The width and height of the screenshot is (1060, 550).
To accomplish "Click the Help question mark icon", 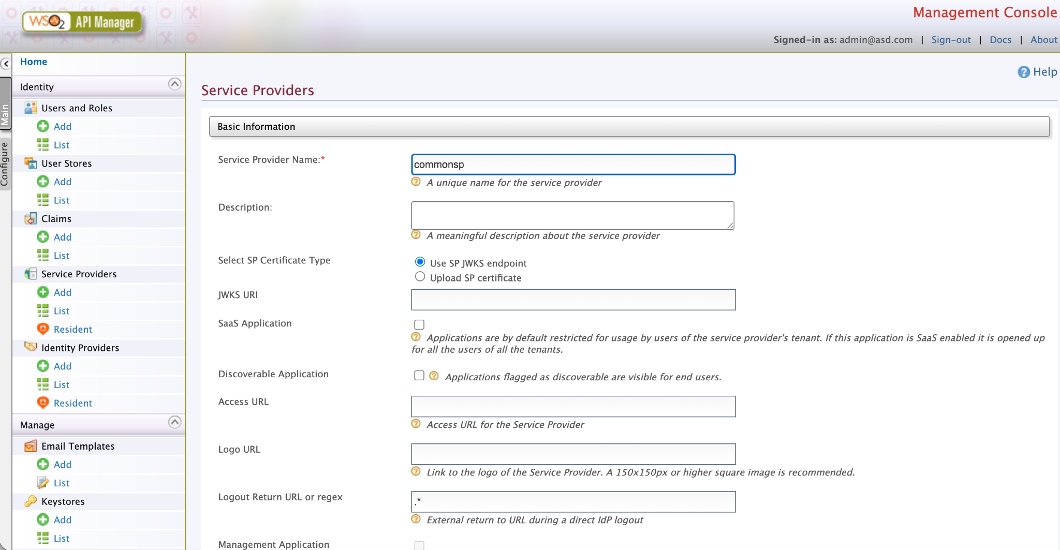I will tap(1023, 72).
